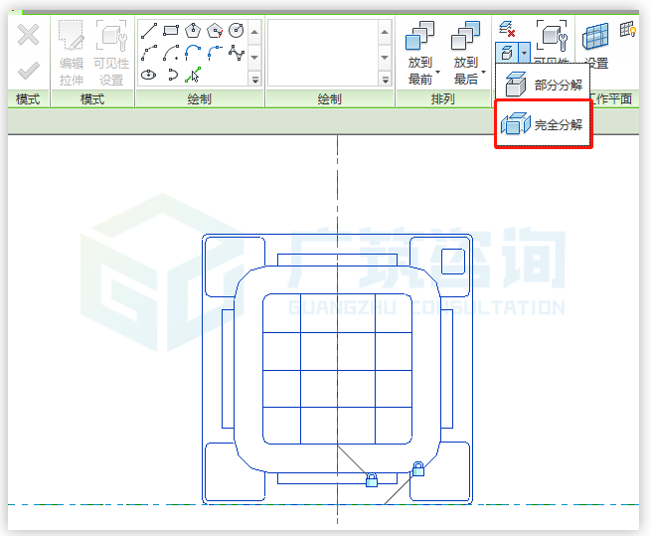Select the Ellipse draw tool
This screenshot has width=651, height=536.
pyautogui.click(x=149, y=76)
